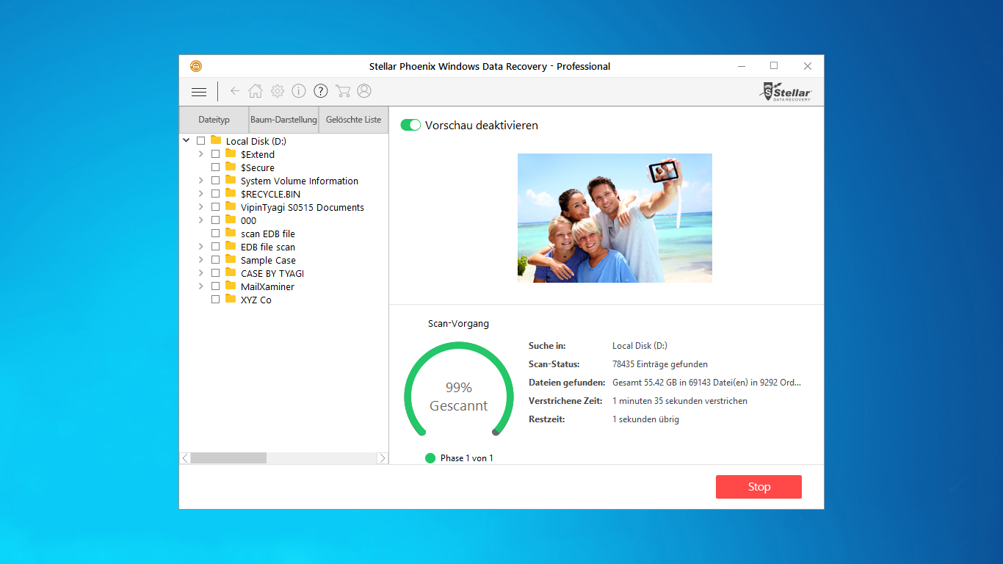
Task: Click the Local Disk (D:) folder icon
Action: pos(216,140)
